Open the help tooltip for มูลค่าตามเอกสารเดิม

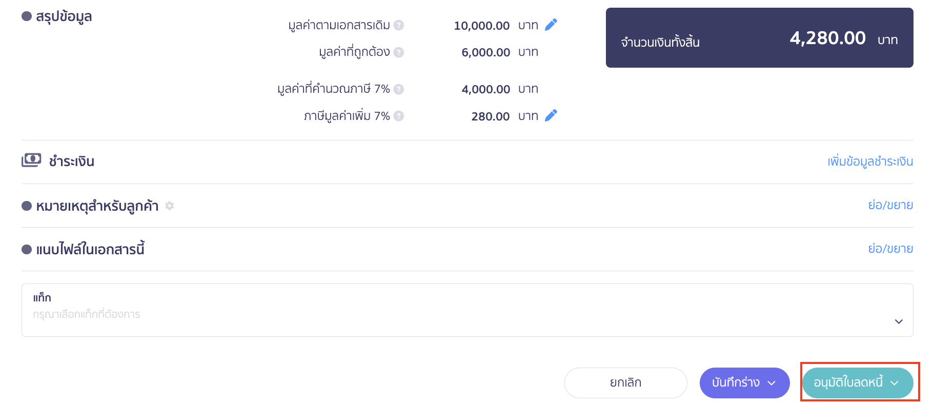point(399,26)
